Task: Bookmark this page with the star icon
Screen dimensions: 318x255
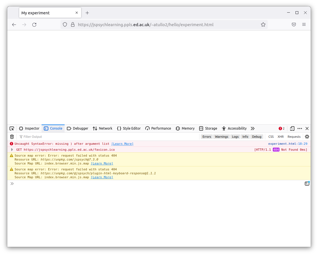Action: click(263, 25)
